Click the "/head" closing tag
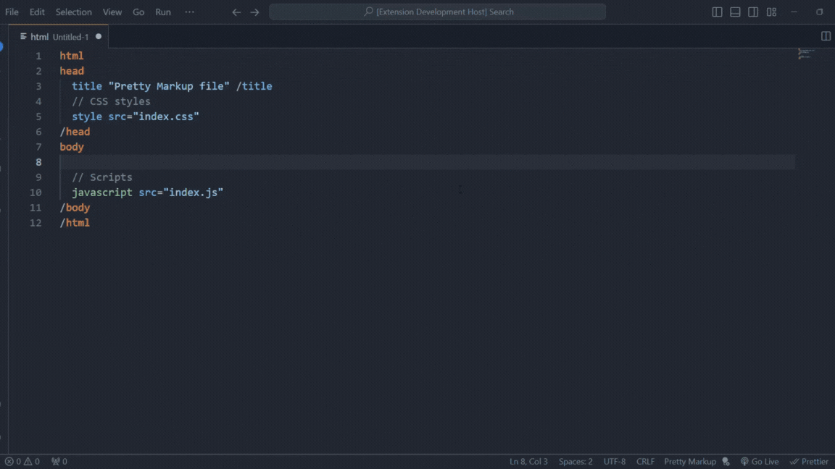This screenshot has height=469, width=835. (75, 131)
